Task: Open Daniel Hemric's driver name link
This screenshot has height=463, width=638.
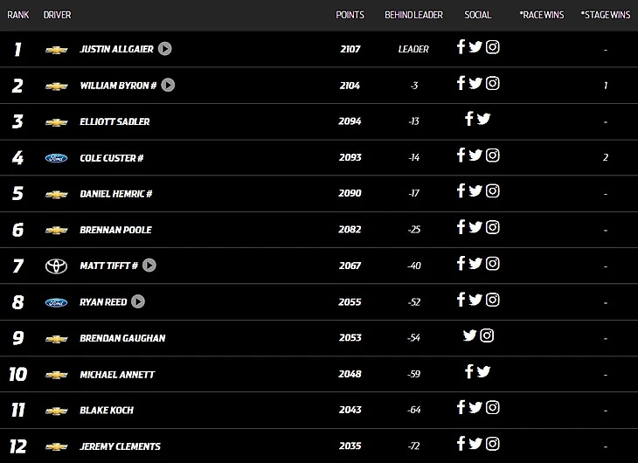Action: (x=115, y=194)
